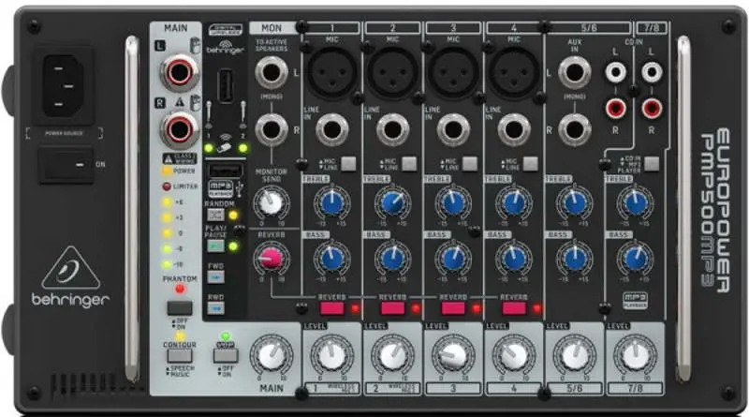Viewport: 749px width, 417px height.
Task: Click the MP3 playback logo beside the USB symbol
Action: tap(220, 188)
